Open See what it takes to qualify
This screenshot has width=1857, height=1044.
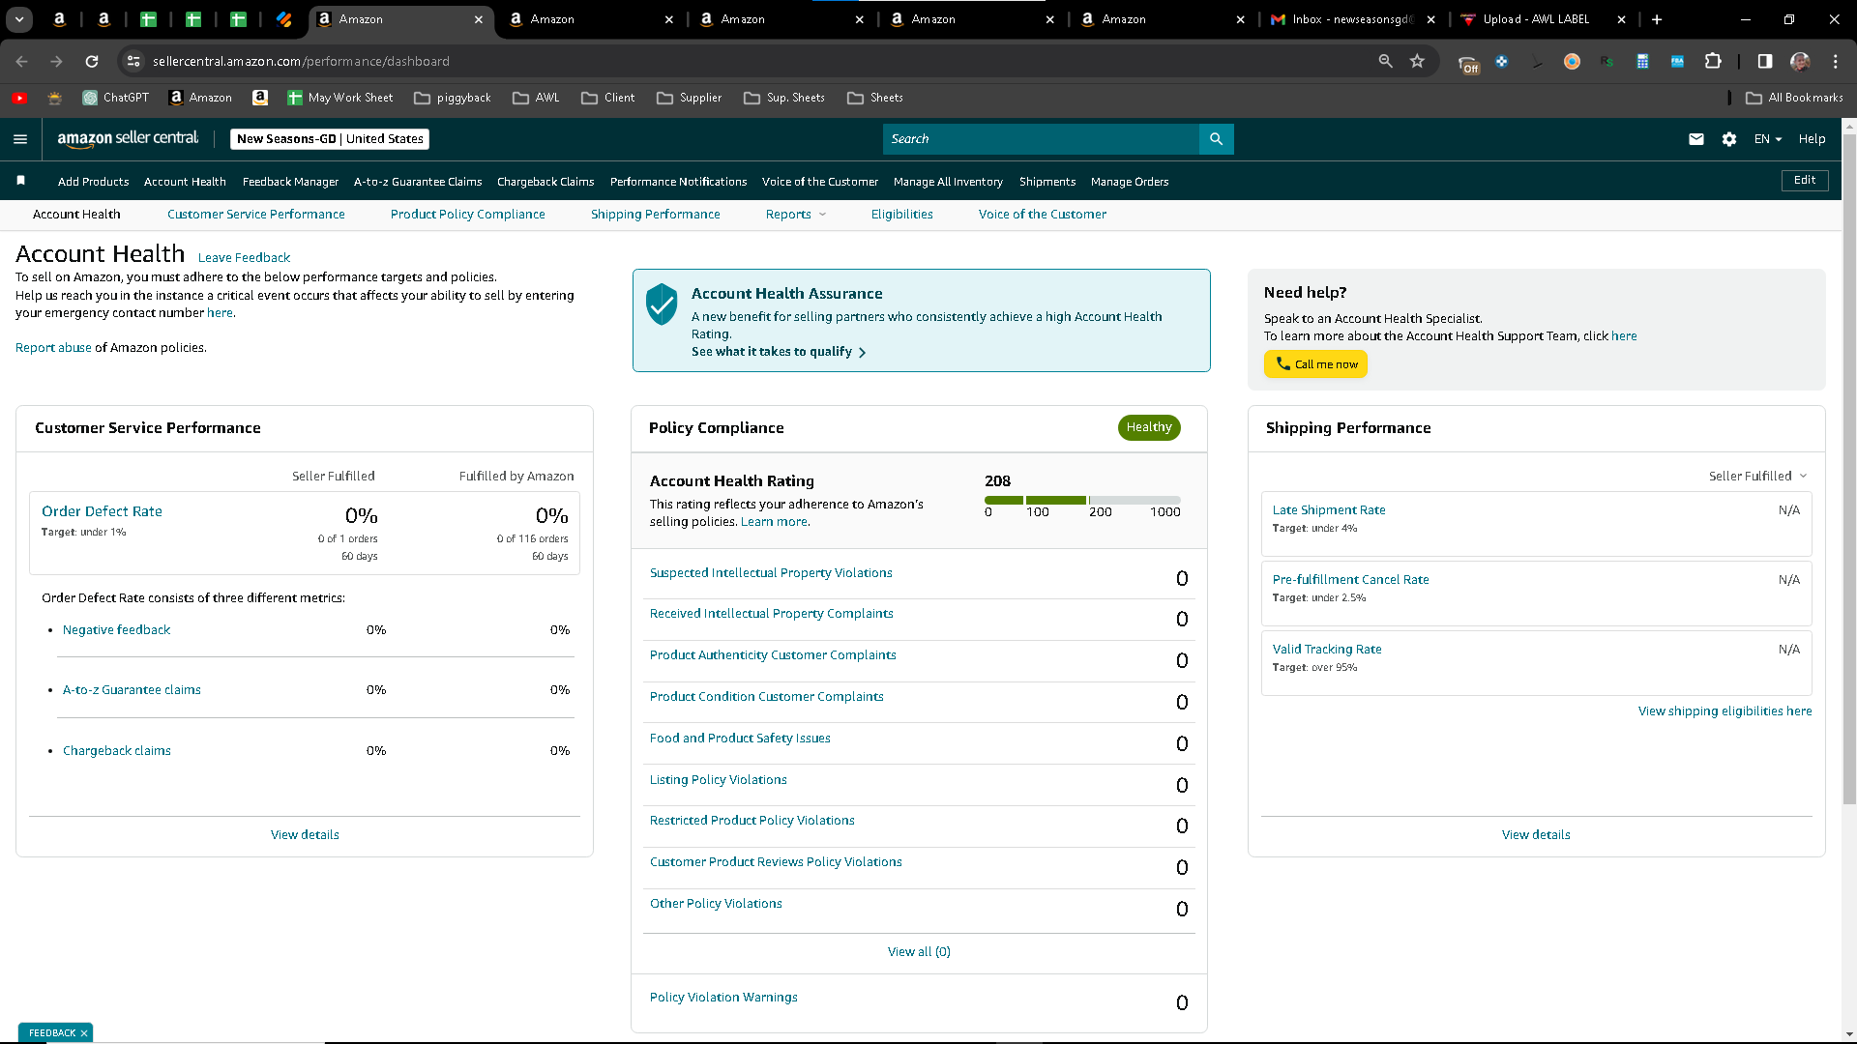pos(779,352)
